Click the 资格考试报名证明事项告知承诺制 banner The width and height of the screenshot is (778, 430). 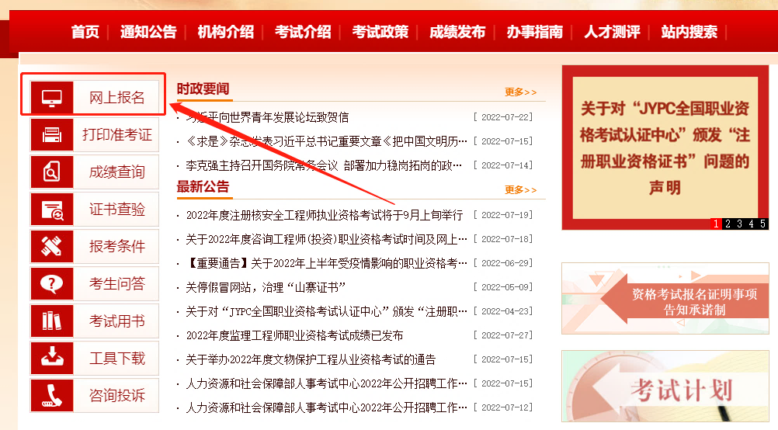(x=665, y=299)
